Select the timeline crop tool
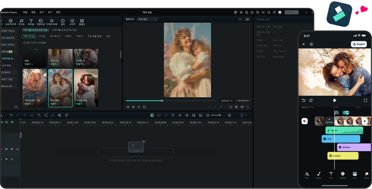Image resolution: width=372 pixels, height=189 pixels. [46, 115]
